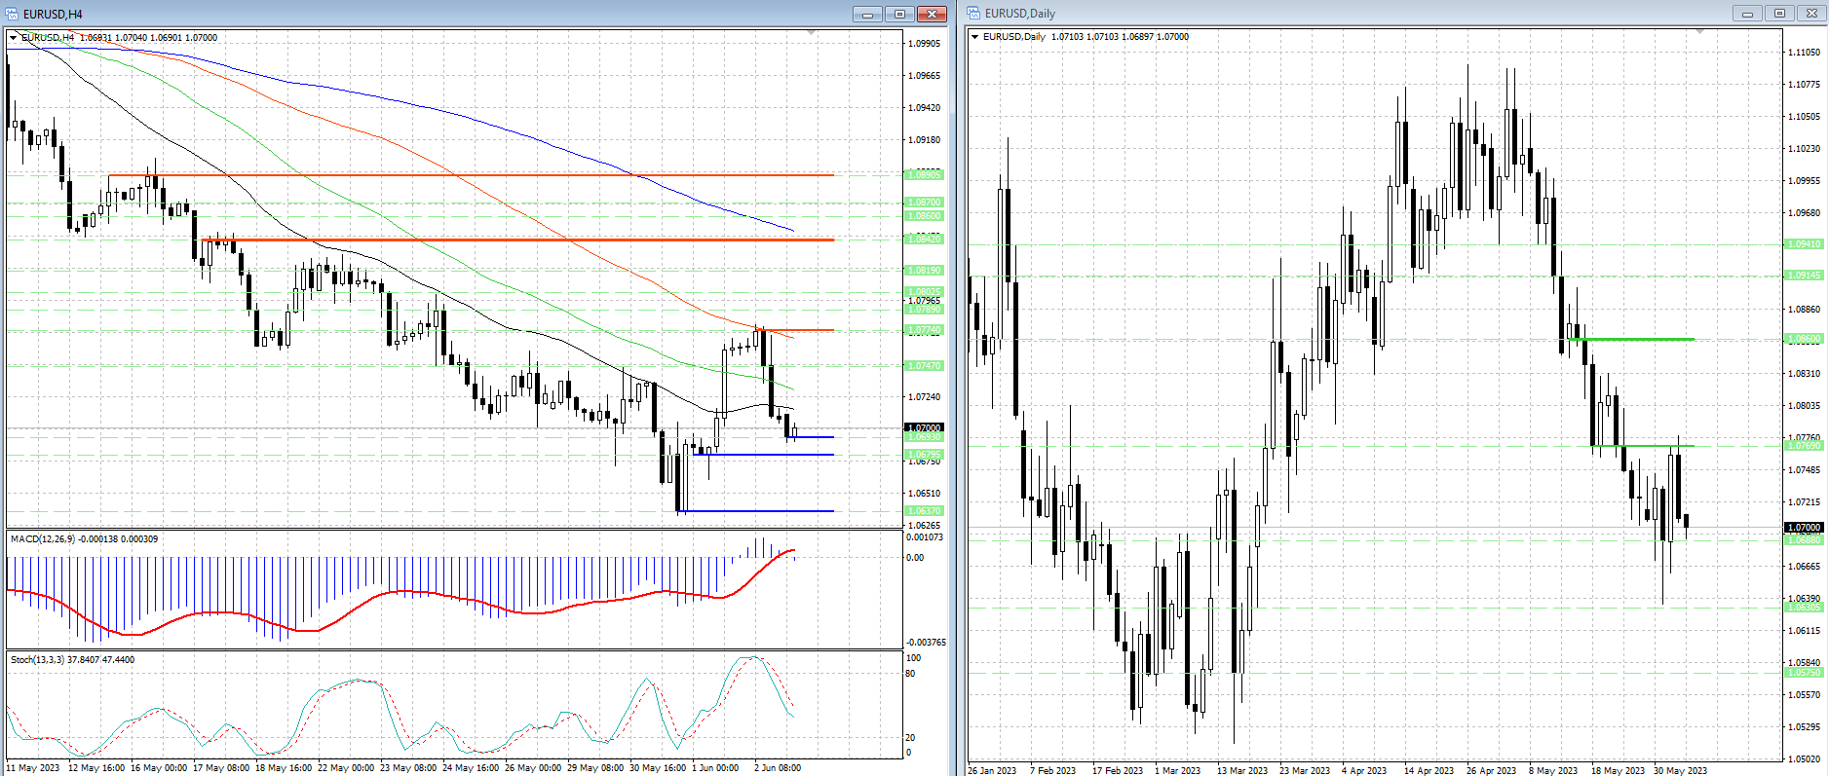Maximize the EURUSD,H4 chart window
1829x776 pixels.
[x=899, y=14]
